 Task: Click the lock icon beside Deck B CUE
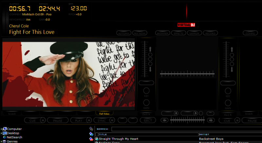tap(237, 120)
